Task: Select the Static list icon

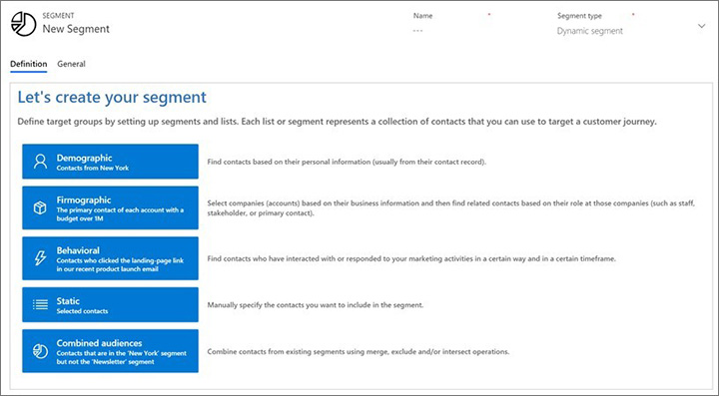Action: [x=40, y=304]
